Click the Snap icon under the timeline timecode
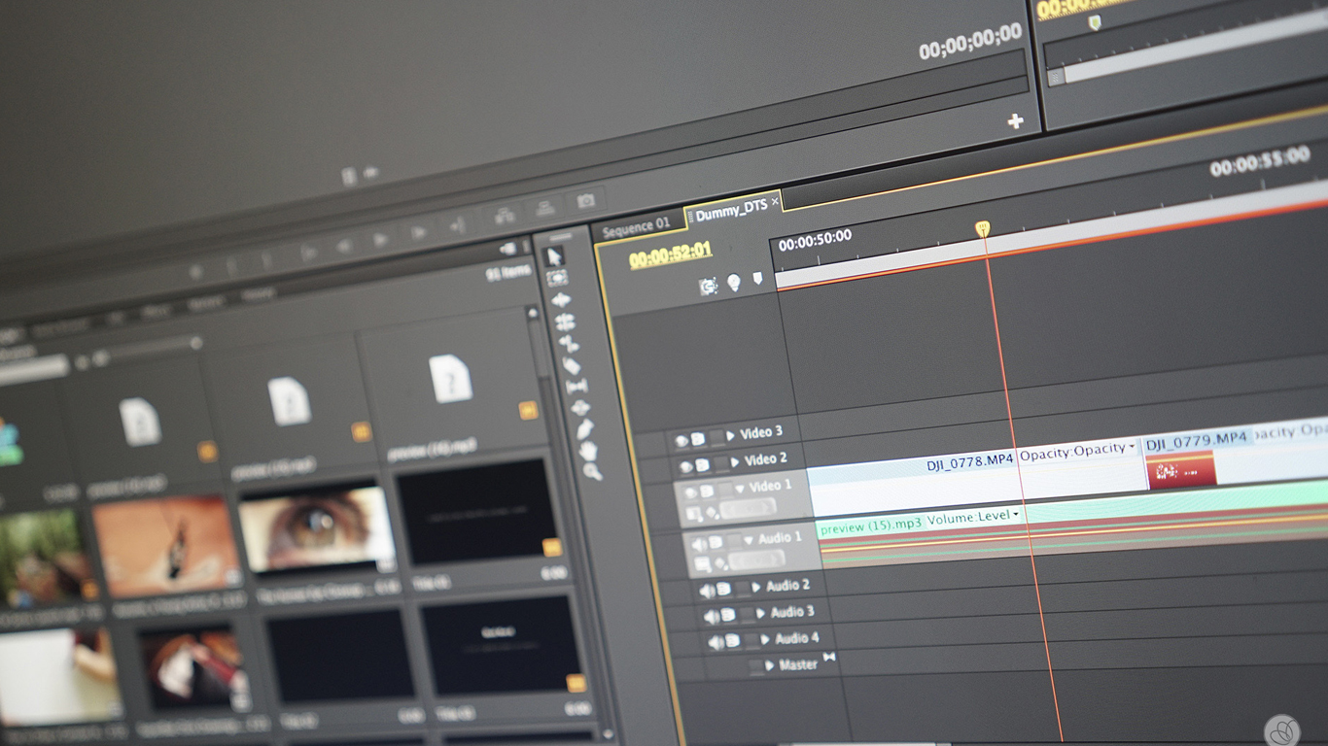This screenshot has width=1328, height=746. [x=708, y=286]
